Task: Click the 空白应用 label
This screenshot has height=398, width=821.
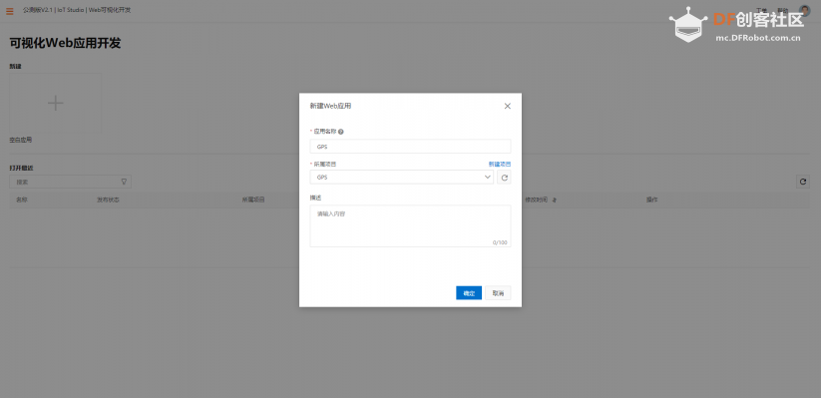Action: click(21, 141)
